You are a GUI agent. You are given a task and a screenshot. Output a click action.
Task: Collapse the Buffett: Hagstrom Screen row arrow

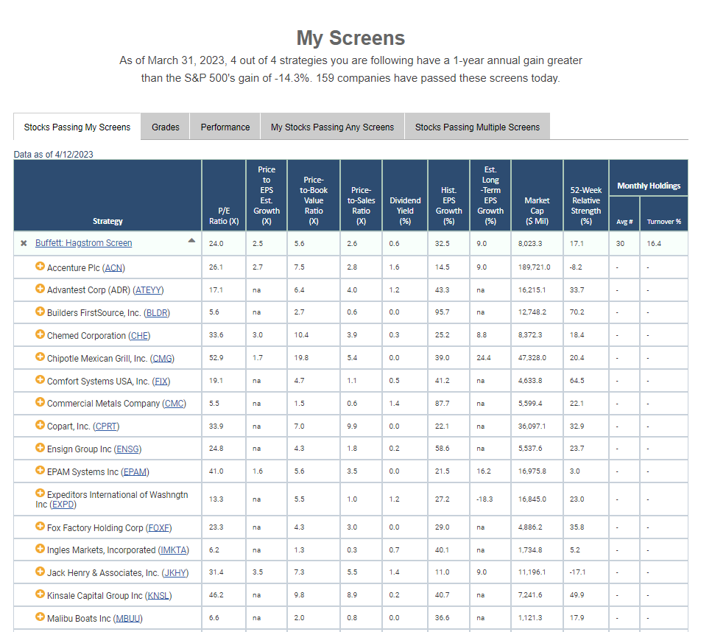191,240
